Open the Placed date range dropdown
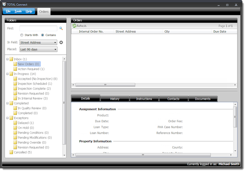This screenshot has width=246, height=172. coord(38,49)
